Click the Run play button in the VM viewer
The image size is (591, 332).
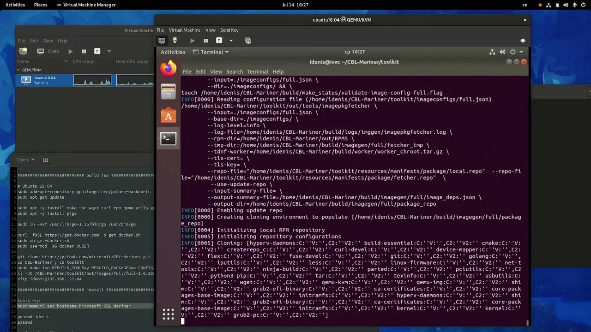coord(193,41)
